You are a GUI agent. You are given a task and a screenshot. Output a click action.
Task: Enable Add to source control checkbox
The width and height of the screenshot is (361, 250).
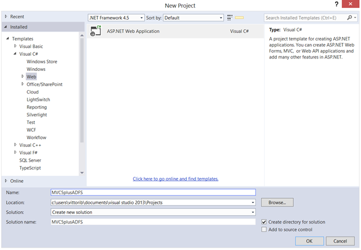click(x=264, y=230)
